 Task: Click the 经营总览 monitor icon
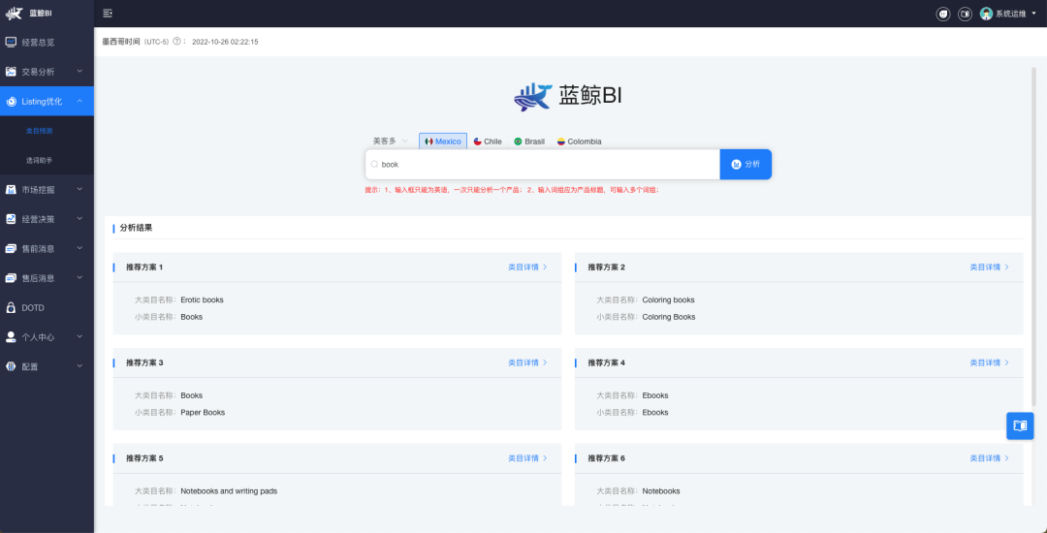point(11,42)
